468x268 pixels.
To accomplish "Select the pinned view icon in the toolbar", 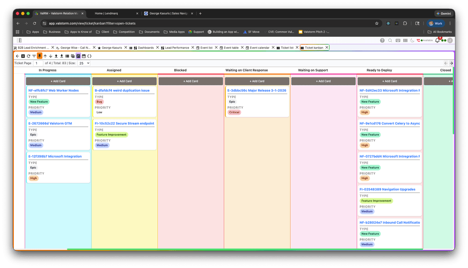I will (39, 56).
